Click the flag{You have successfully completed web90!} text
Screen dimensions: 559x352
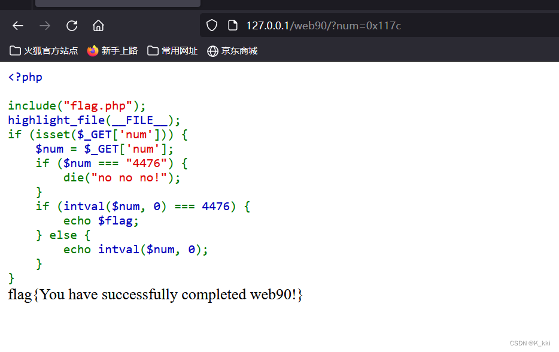pos(155,295)
